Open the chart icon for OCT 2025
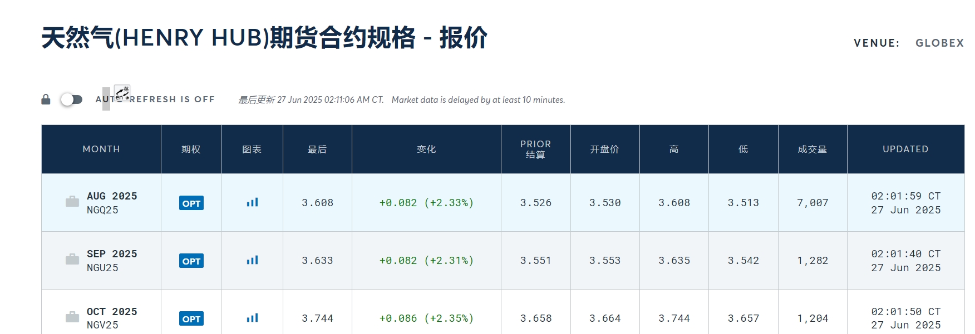The width and height of the screenshot is (975, 334). 252,318
